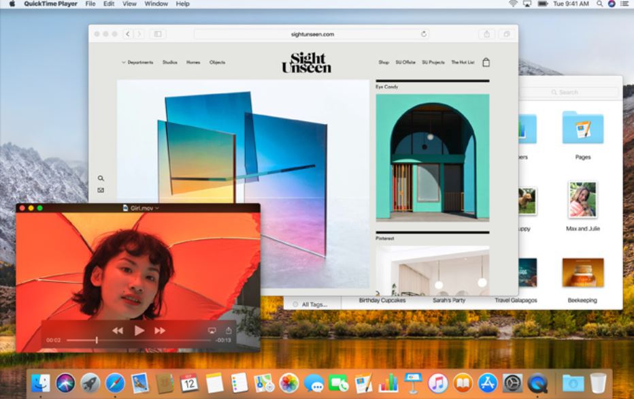
Task: Go forward in the Safari window
Action: [x=139, y=34]
